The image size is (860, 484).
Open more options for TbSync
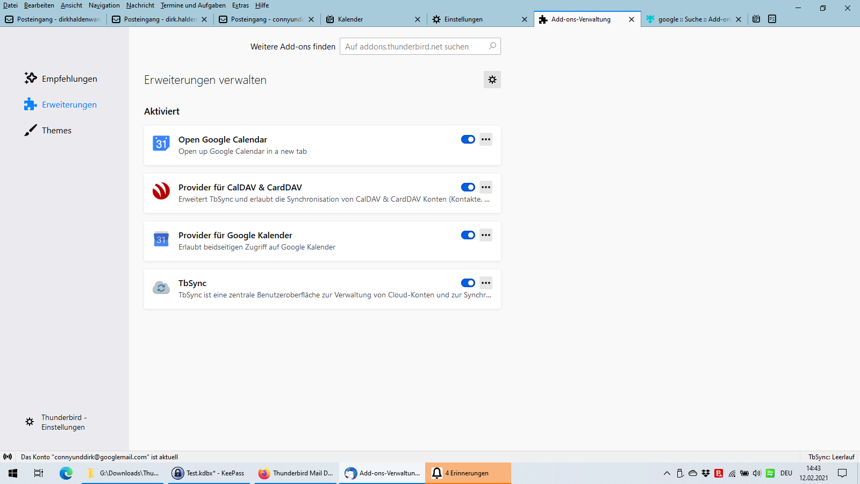[486, 283]
